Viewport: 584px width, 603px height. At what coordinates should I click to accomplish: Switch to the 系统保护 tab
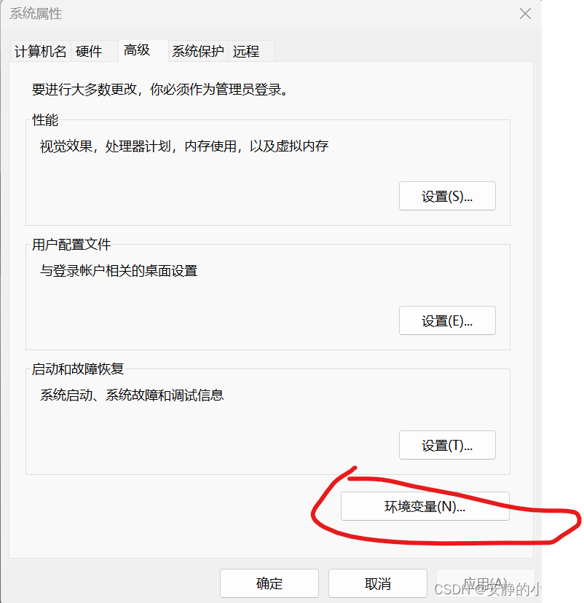tap(197, 50)
